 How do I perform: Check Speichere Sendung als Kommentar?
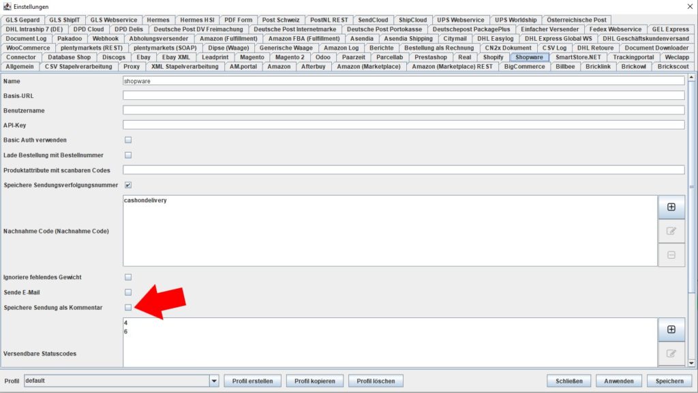point(128,308)
